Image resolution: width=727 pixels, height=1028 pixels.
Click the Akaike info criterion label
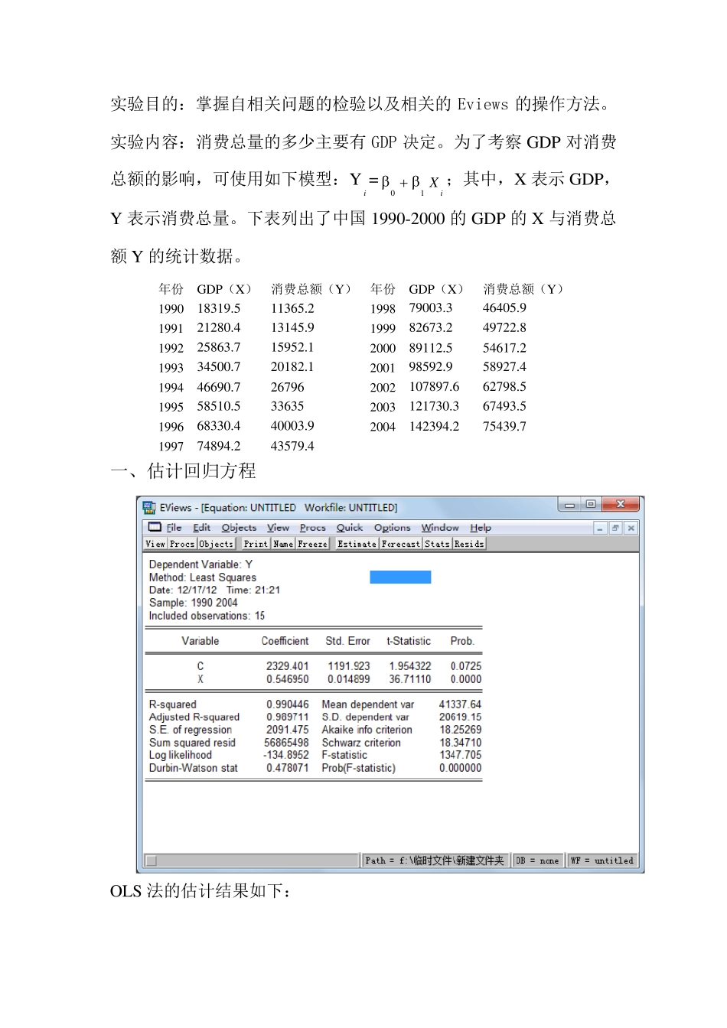pos(367,730)
